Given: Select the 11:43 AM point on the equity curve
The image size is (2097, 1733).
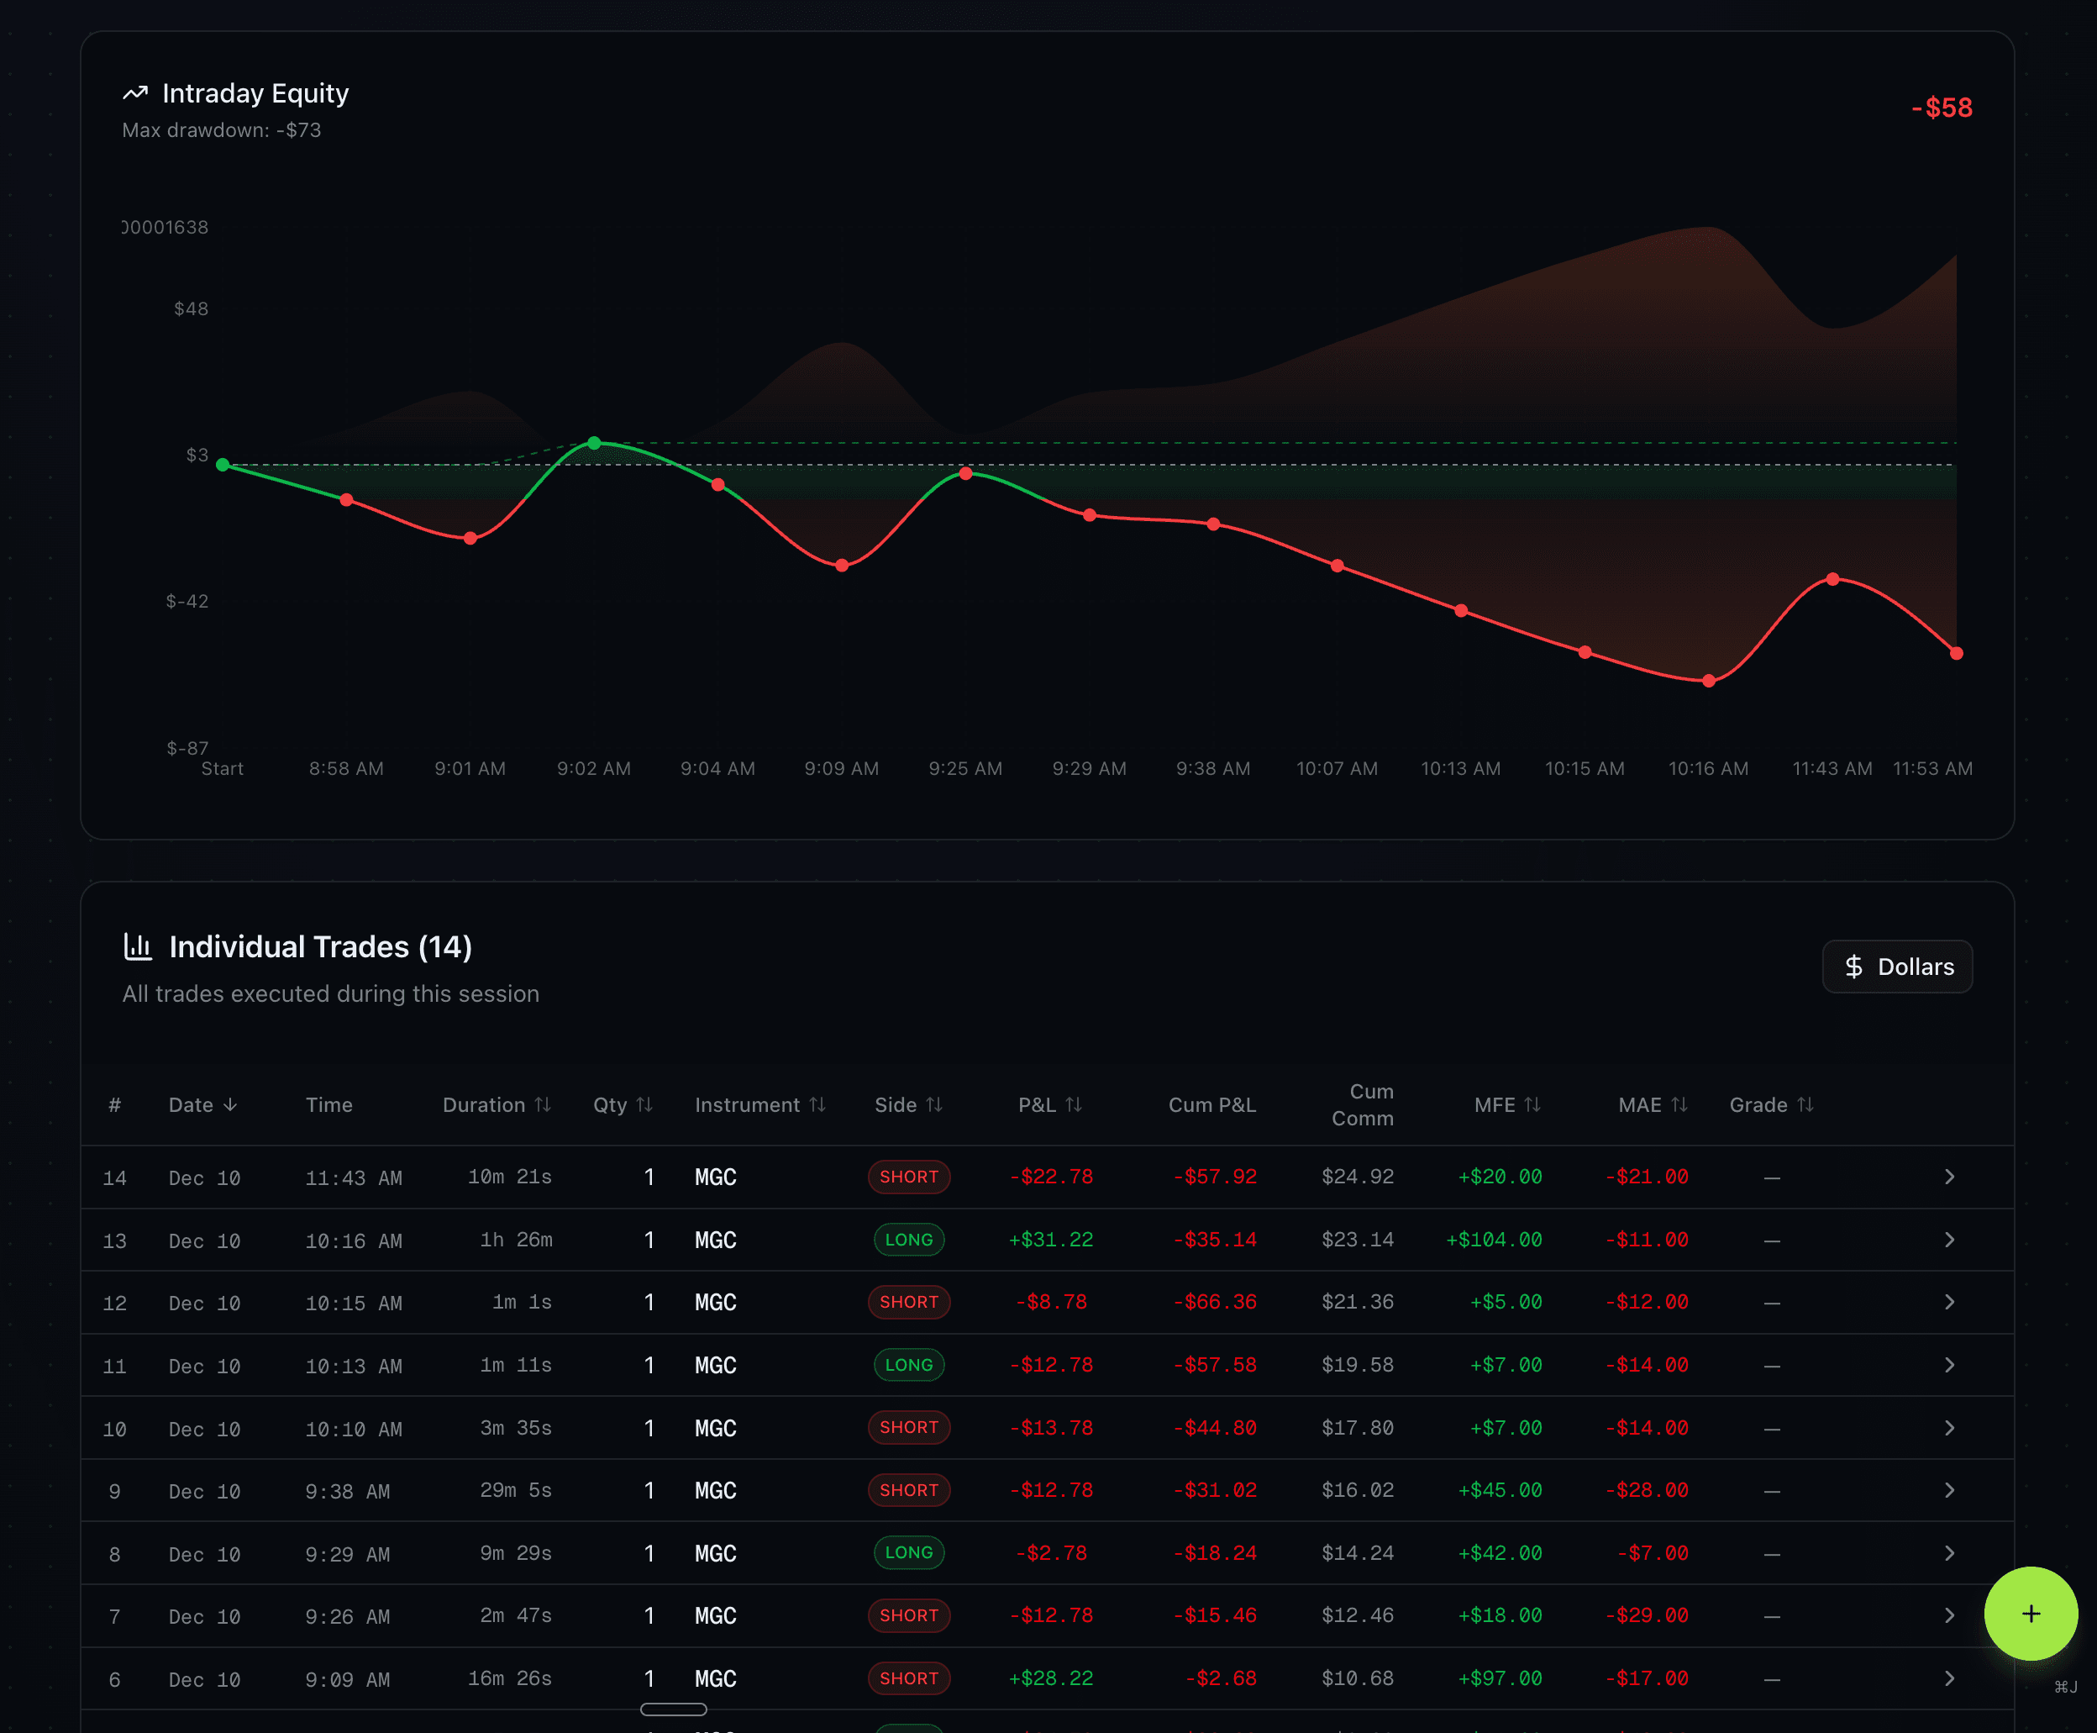Looking at the screenshot, I should pyautogui.click(x=1832, y=579).
